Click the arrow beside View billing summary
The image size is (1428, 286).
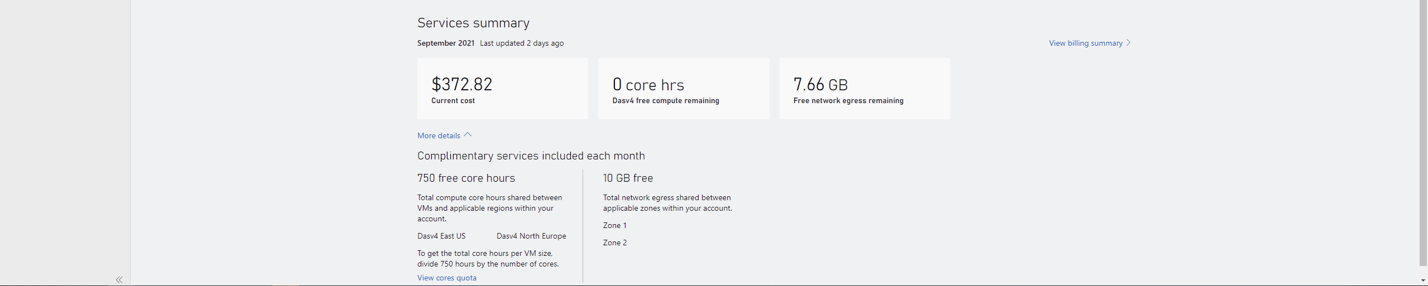[1128, 43]
